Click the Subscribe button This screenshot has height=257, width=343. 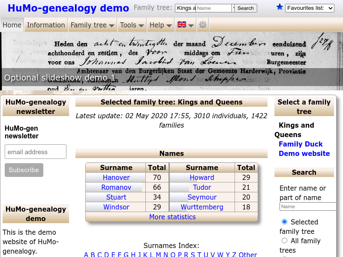(x=24, y=170)
